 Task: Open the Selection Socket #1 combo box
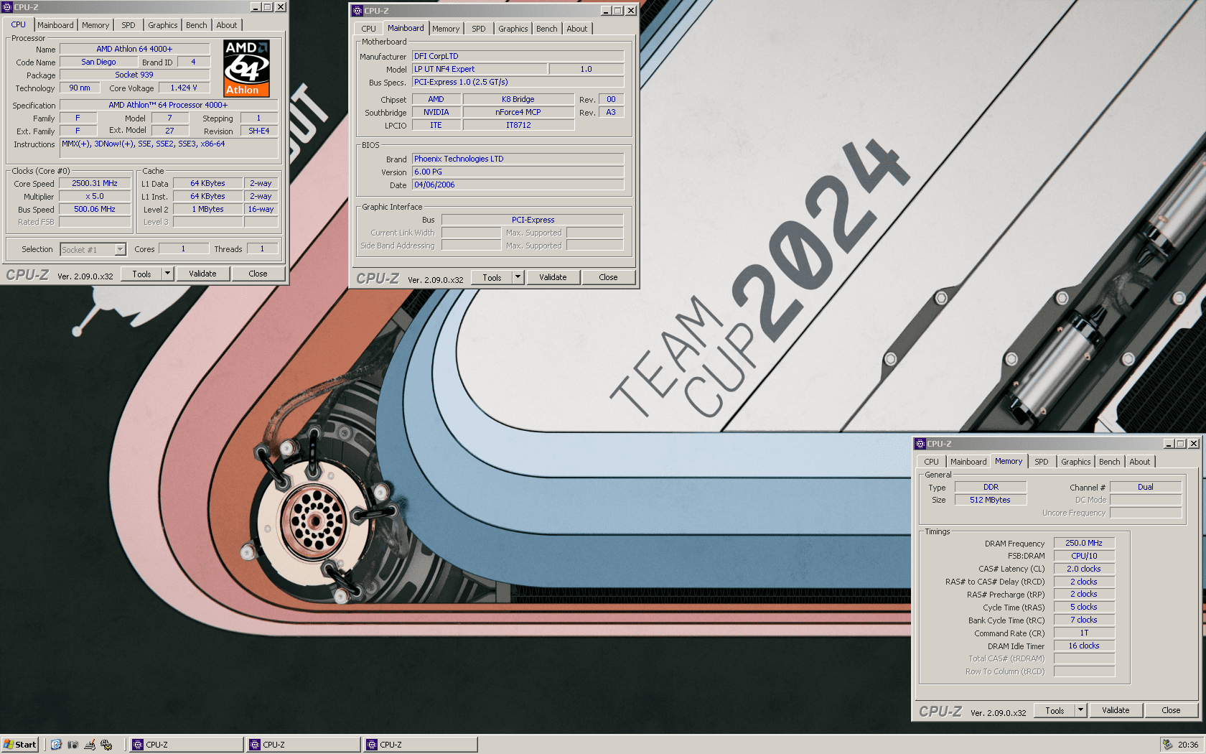[x=93, y=249]
